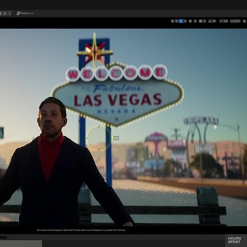Screen dimensions: 247x247
Task: Toggle rotation snapping in viewport toolbar
Action: click(210, 21)
